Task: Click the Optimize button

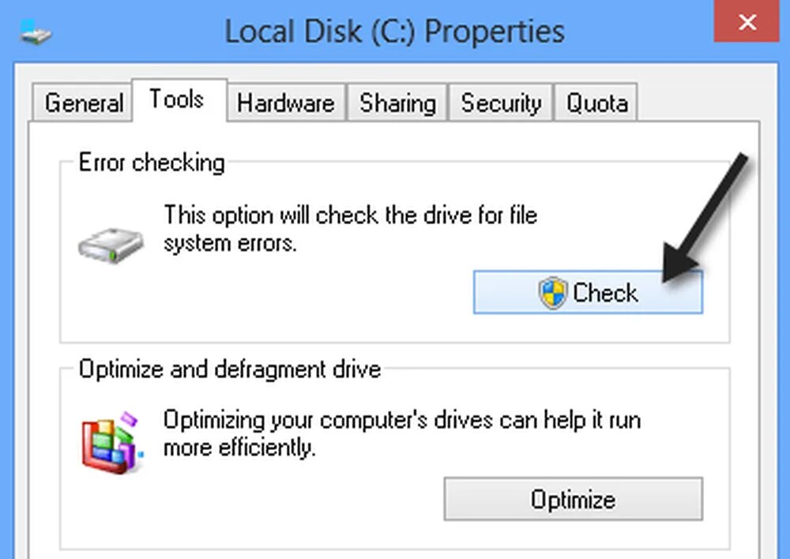Action: point(574,499)
